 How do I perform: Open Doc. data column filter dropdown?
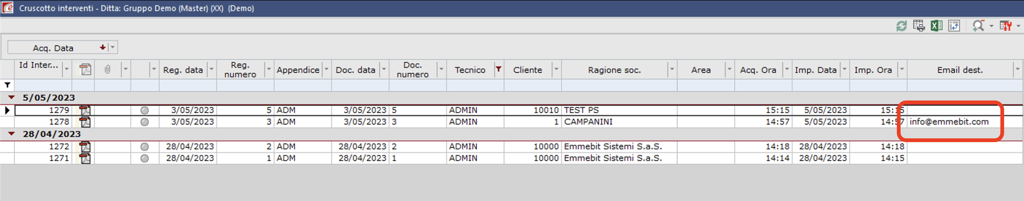pyautogui.click(x=384, y=69)
